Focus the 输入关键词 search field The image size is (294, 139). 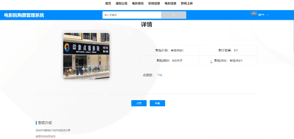coord(132,15)
